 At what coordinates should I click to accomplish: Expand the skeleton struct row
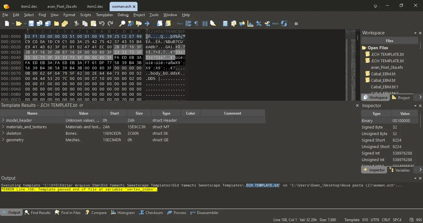(x=3, y=133)
